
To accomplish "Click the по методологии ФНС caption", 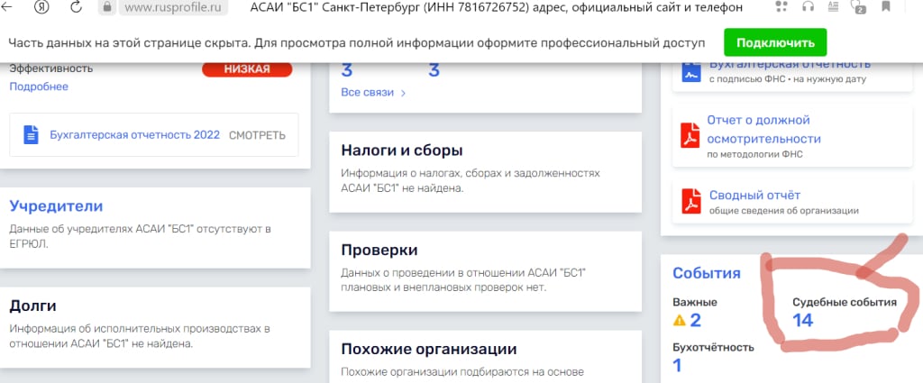I will pos(755,154).
